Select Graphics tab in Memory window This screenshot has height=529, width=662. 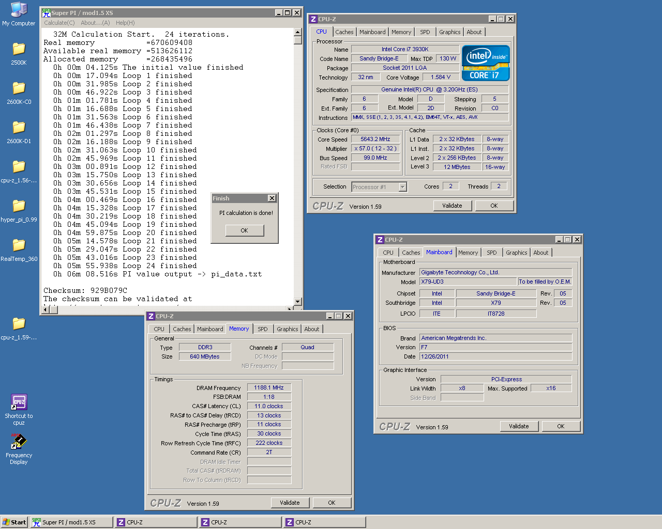[288, 329]
